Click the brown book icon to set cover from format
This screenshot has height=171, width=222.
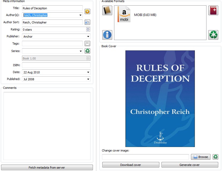[x=107, y=10]
